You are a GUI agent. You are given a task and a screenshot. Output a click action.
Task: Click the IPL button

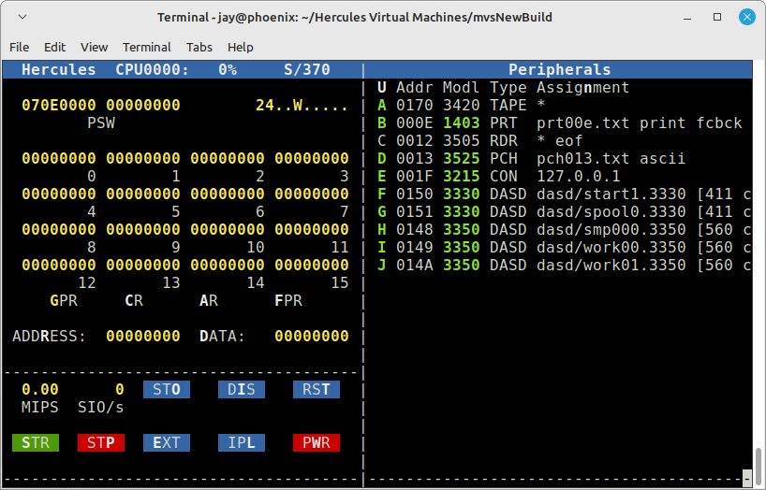click(242, 442)
